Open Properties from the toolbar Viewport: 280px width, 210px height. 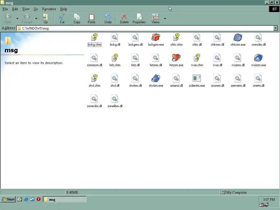[x=139, y=19]
